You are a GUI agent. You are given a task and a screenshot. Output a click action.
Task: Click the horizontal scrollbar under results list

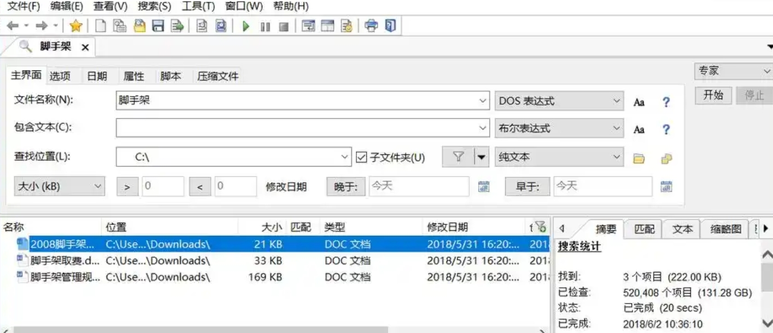[x=201, y=330]
